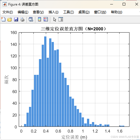Click the x-axis tick label 0.8
The height and width of the screenshot is (140, 140).
pos(70,131)
